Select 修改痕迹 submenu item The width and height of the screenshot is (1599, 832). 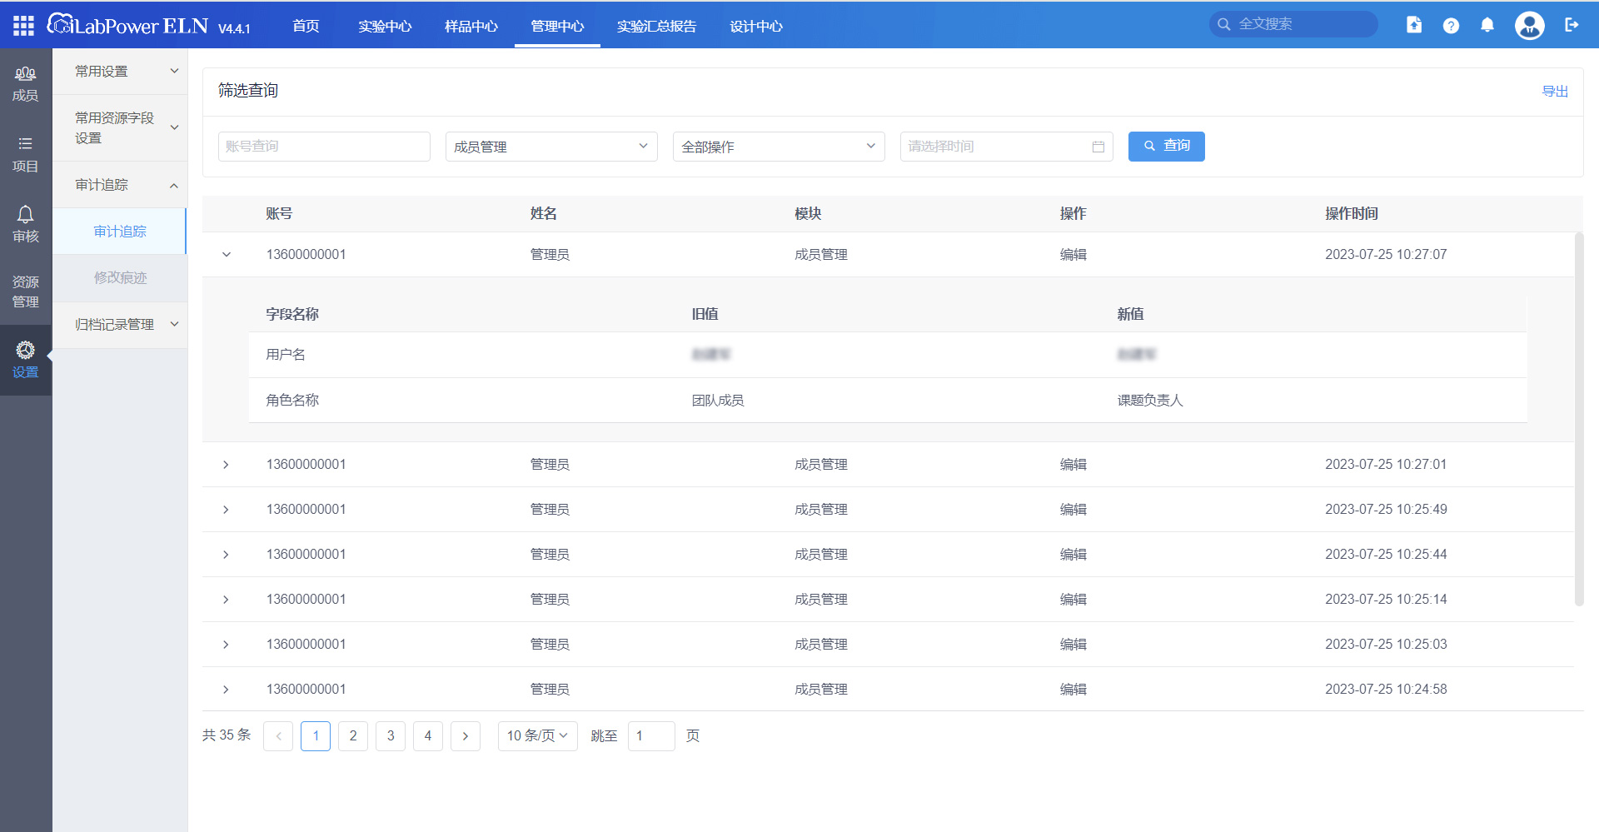point(120,277)
